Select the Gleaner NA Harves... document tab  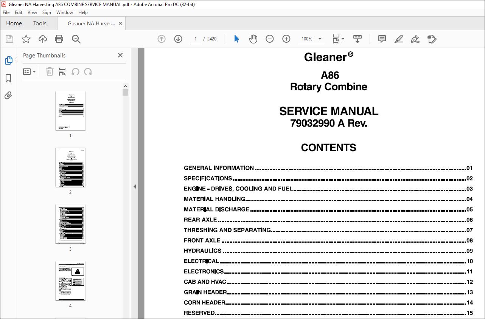click(91, 23)
